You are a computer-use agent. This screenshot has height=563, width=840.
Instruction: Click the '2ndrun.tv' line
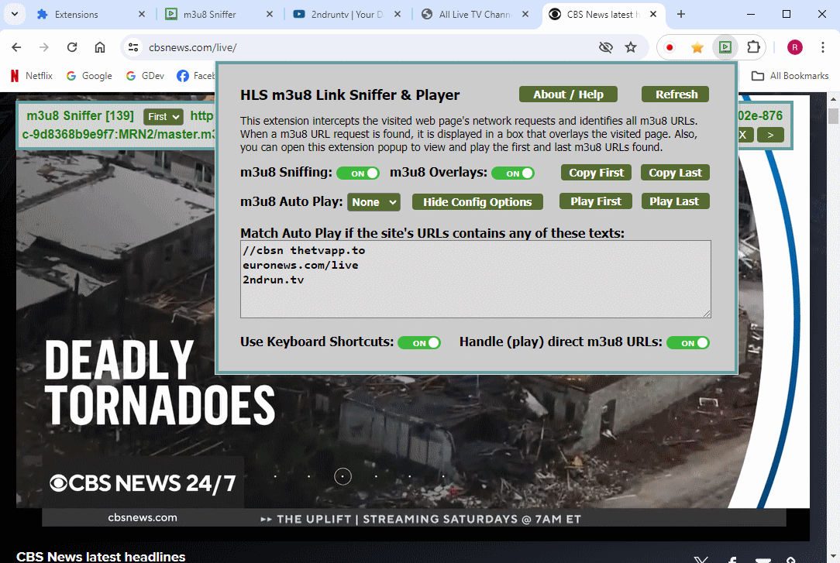tap(274, 280)
